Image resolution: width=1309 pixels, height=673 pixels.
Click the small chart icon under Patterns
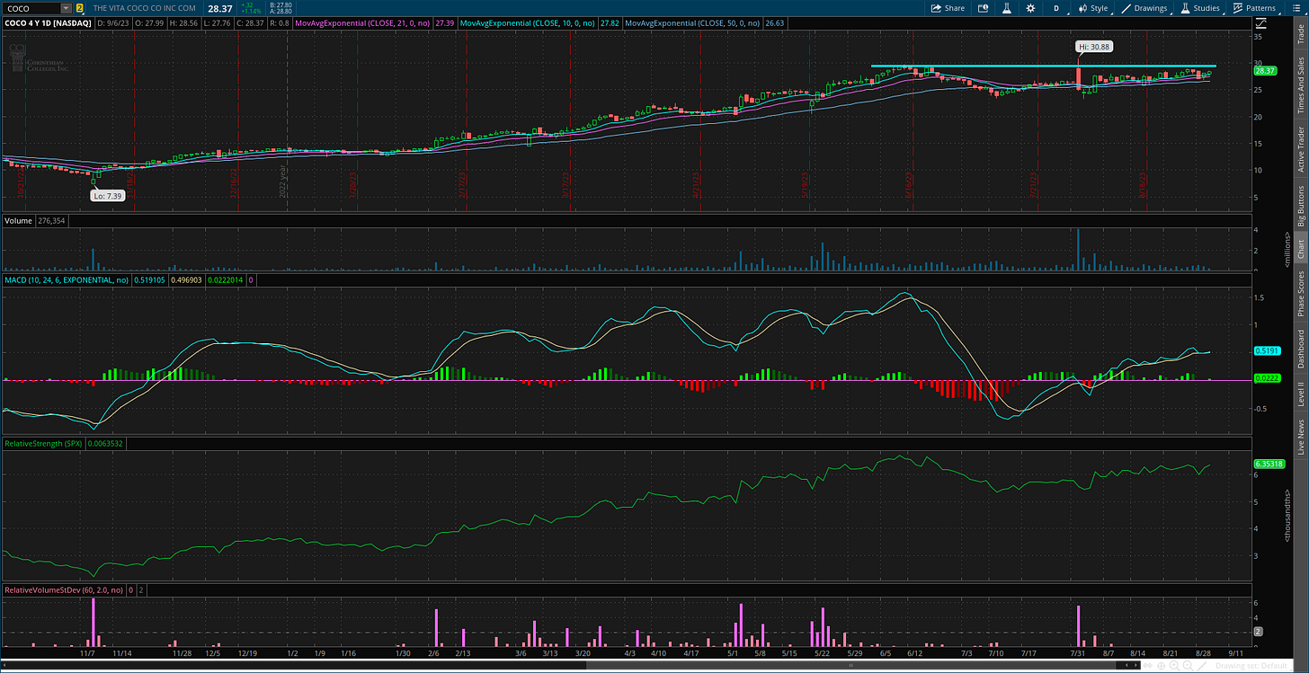coord(1263,22)
